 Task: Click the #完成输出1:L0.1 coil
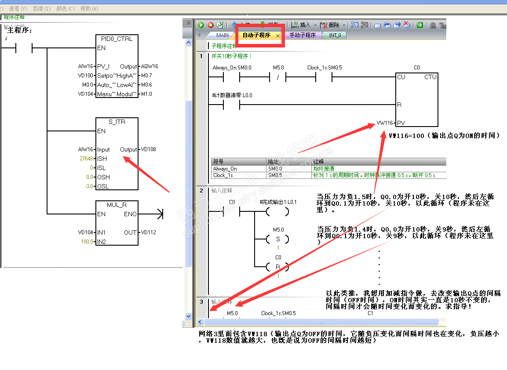coord(277,212)
